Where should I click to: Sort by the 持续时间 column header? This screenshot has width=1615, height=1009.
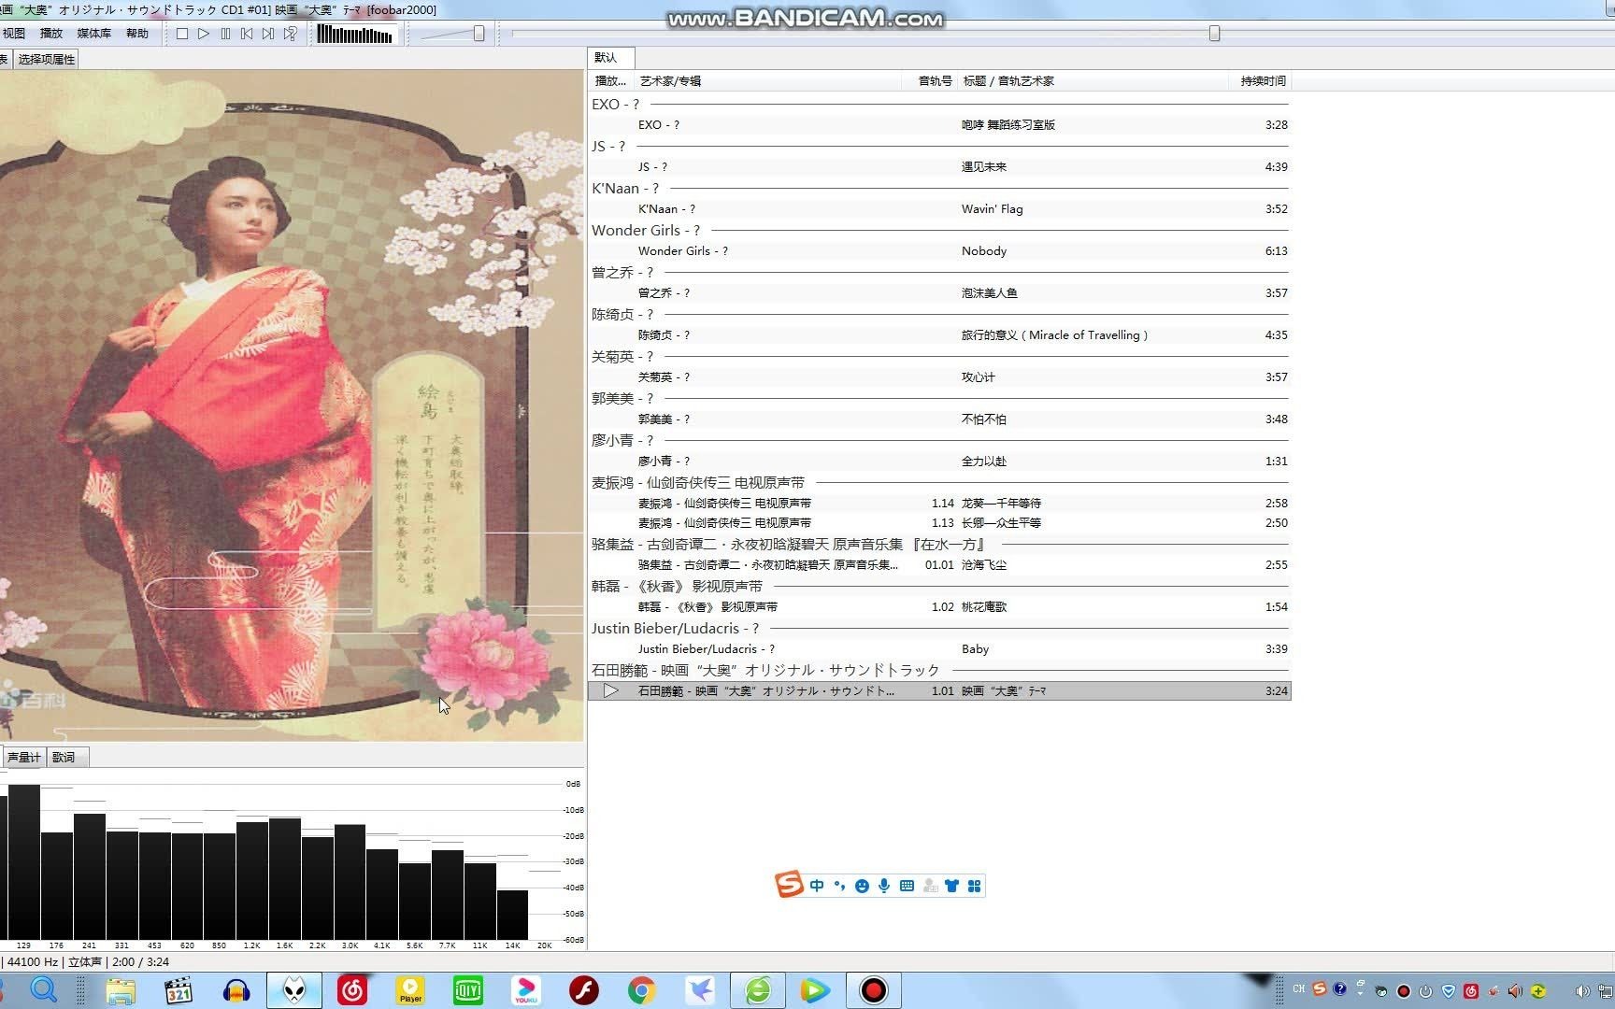(x=1260, y=81)
